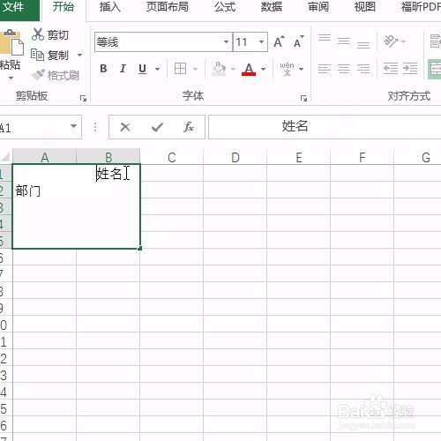The height and width of the screenshot is (441, 441).
Task: Click the phonetic guide wén icon
Action: (287, 69)
